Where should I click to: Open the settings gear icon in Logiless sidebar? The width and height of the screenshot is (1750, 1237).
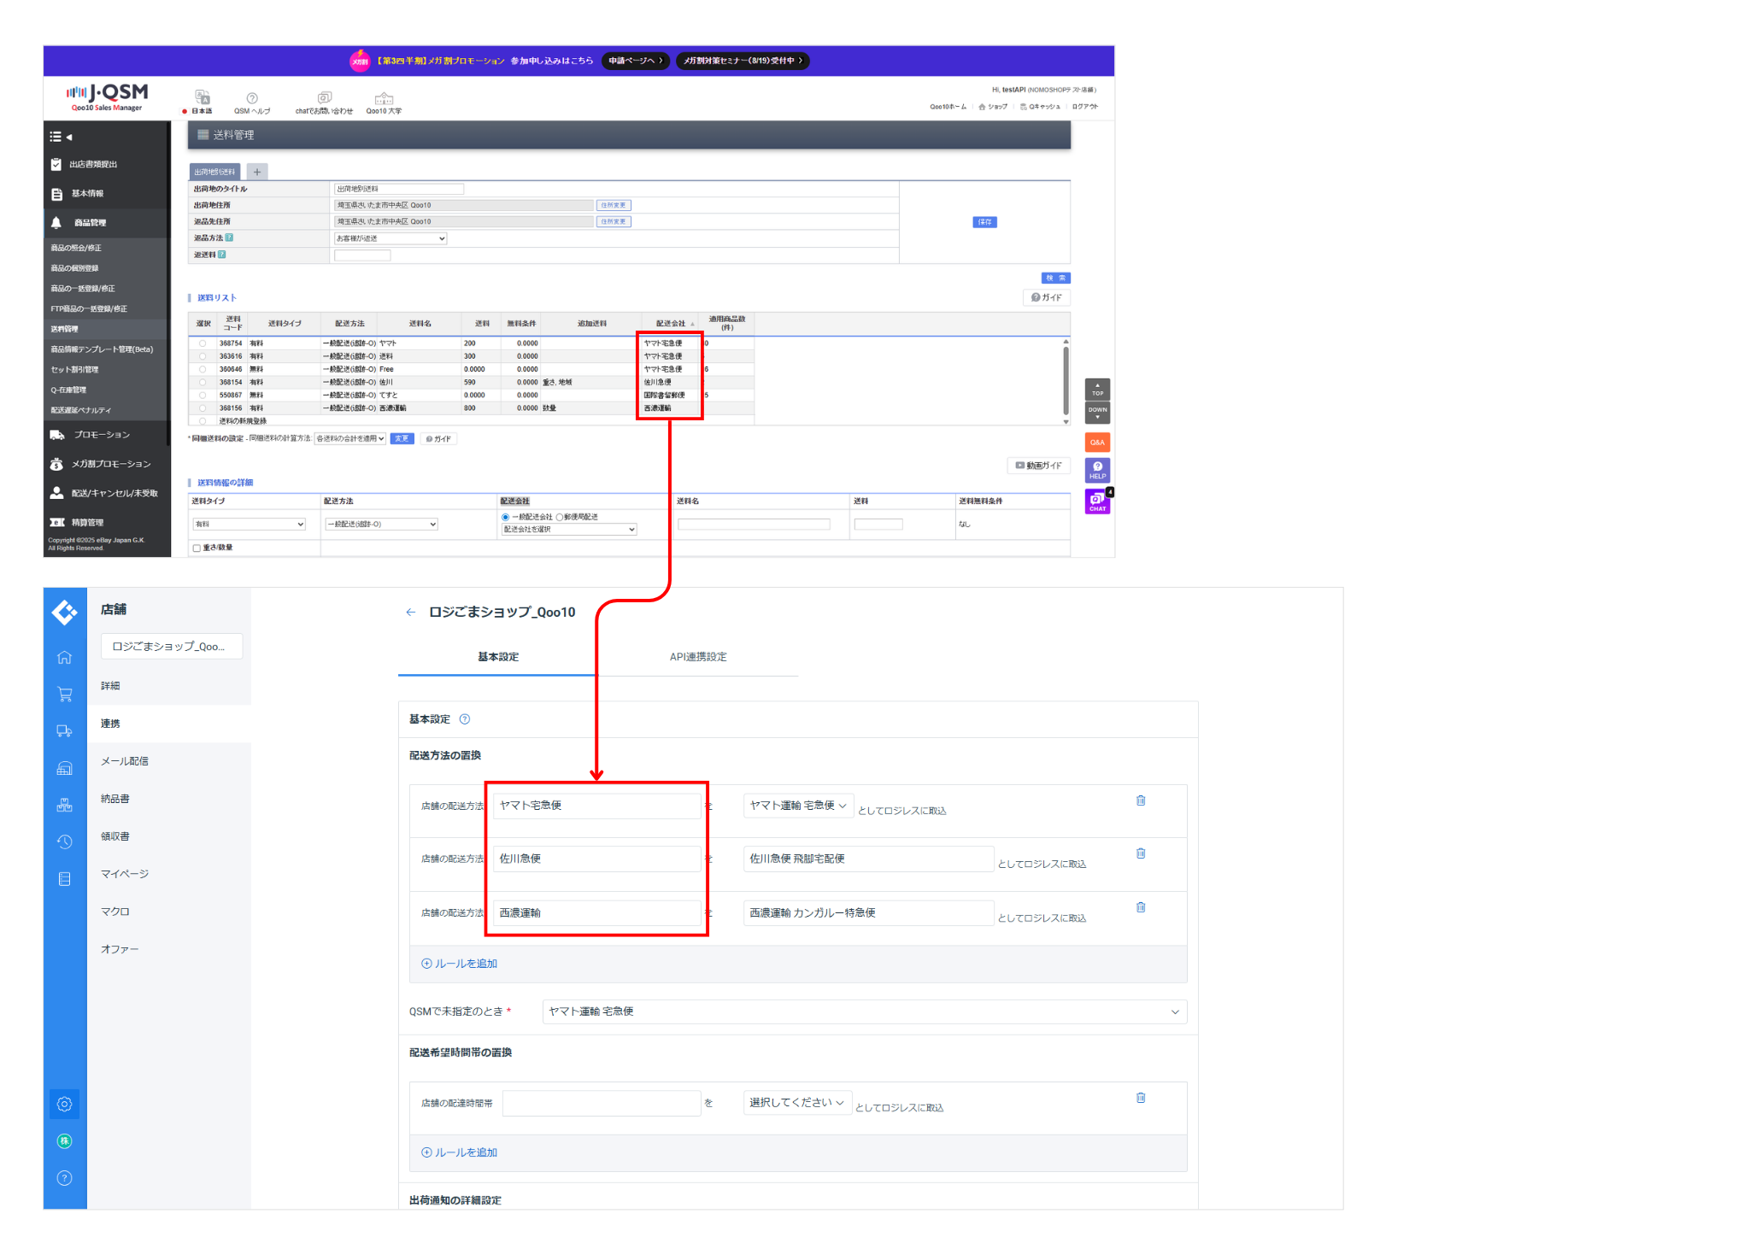[65, 1105]
